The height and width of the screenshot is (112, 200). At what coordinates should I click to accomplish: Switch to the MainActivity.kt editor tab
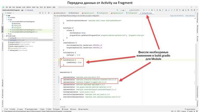pos(74,13)
